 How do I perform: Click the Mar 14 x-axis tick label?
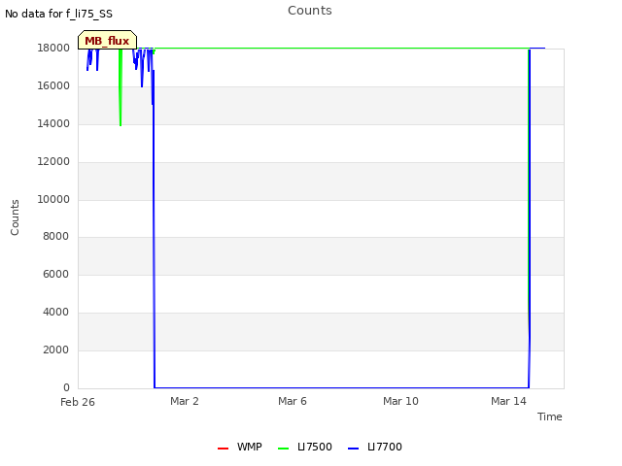508,401
